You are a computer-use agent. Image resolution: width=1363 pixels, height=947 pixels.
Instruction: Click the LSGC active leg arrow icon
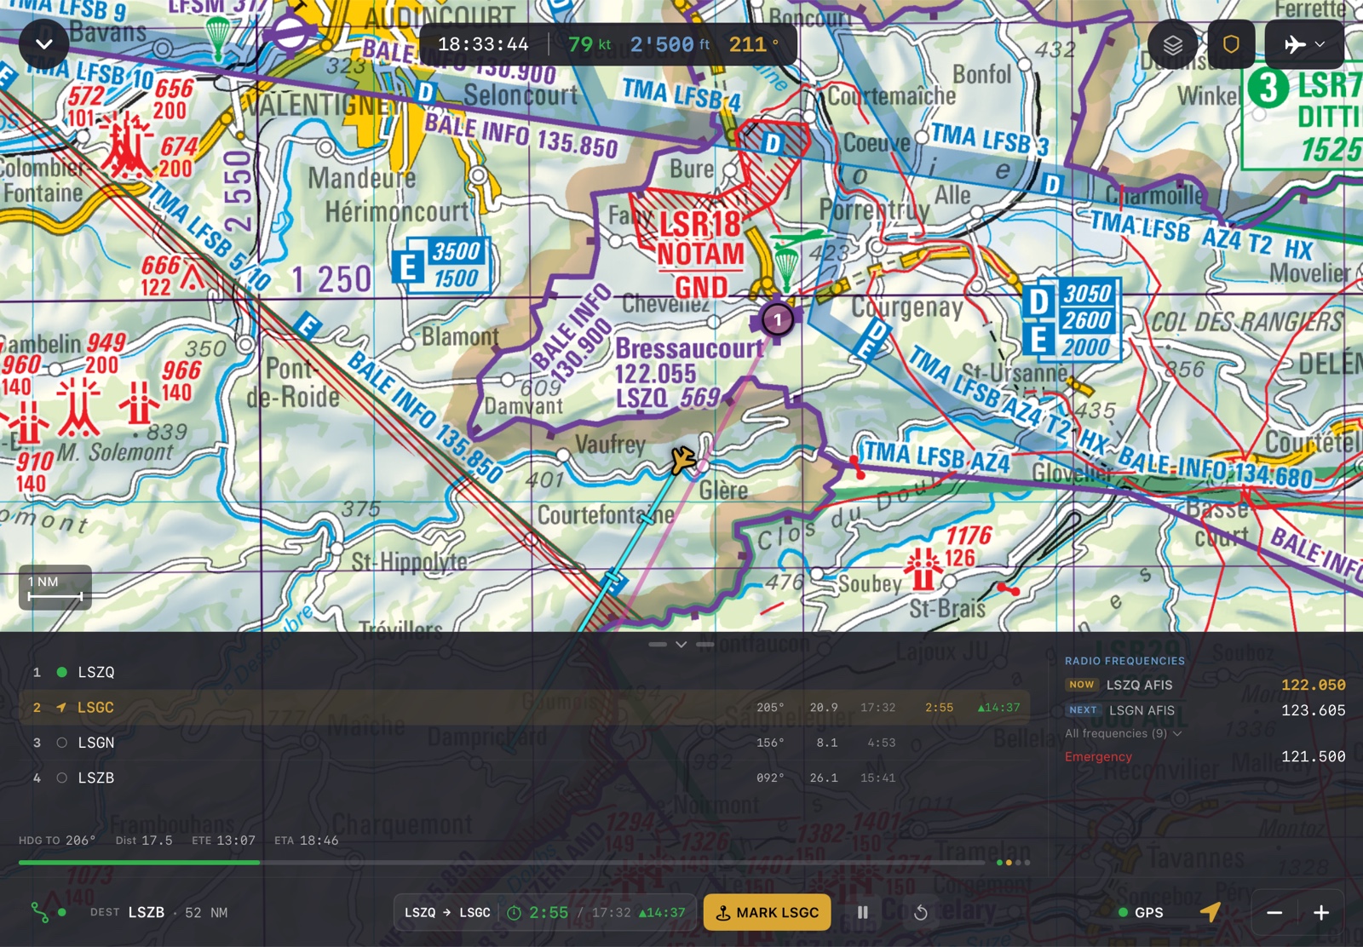point(62,708)
